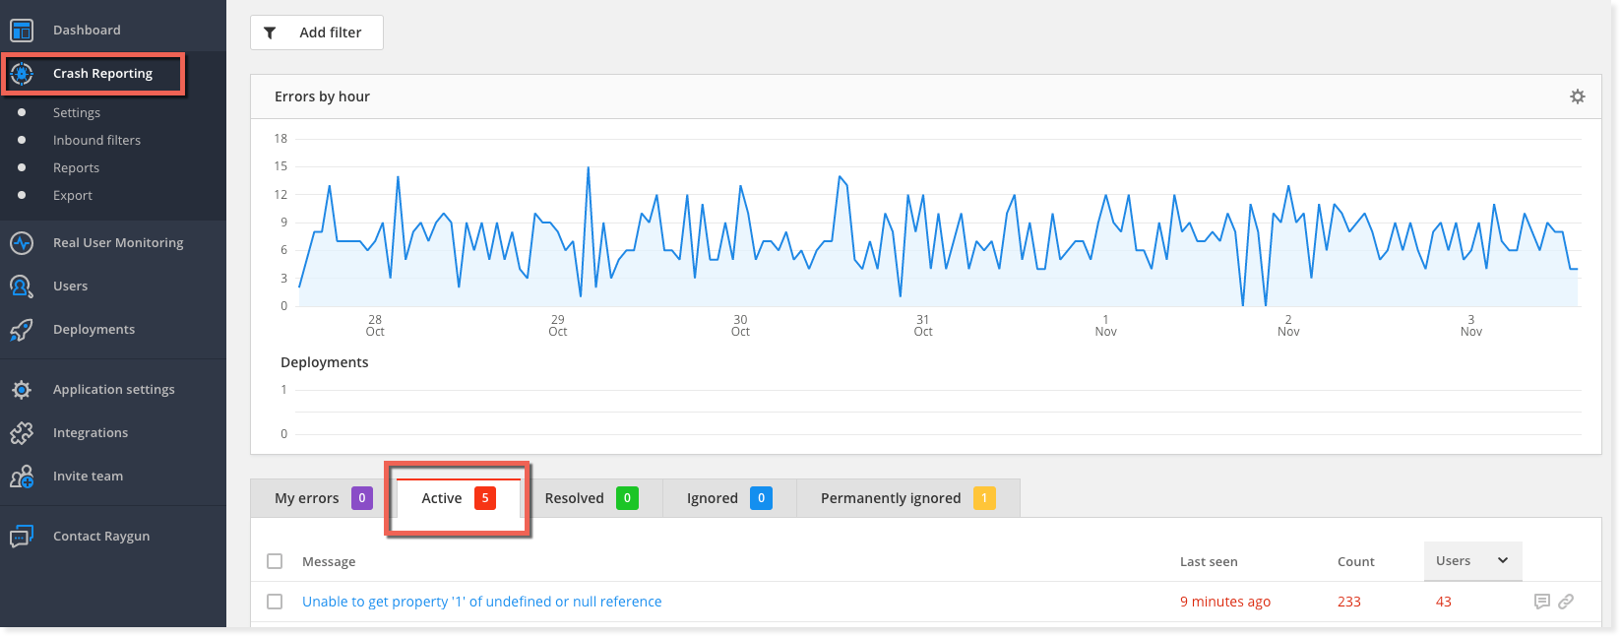
Task: Open the My errors tab
Action: click(322, 498)
